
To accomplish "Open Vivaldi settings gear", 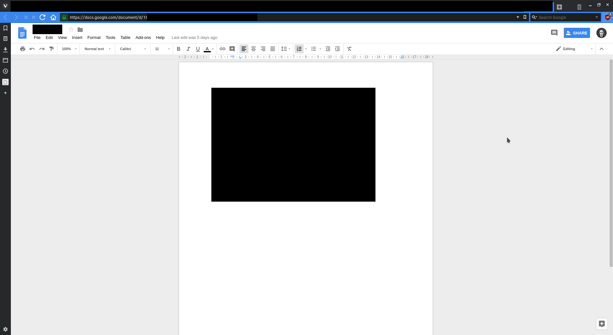I will tap(5, 329).
